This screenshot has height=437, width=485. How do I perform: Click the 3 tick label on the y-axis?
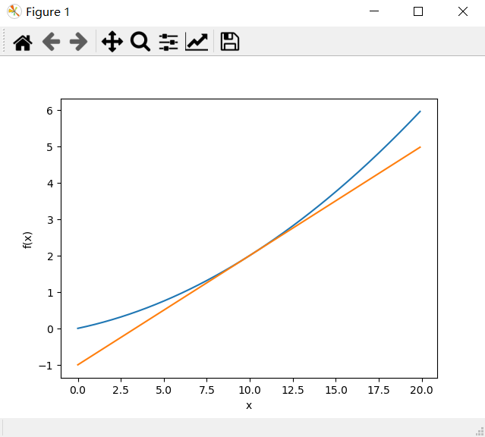50,220
